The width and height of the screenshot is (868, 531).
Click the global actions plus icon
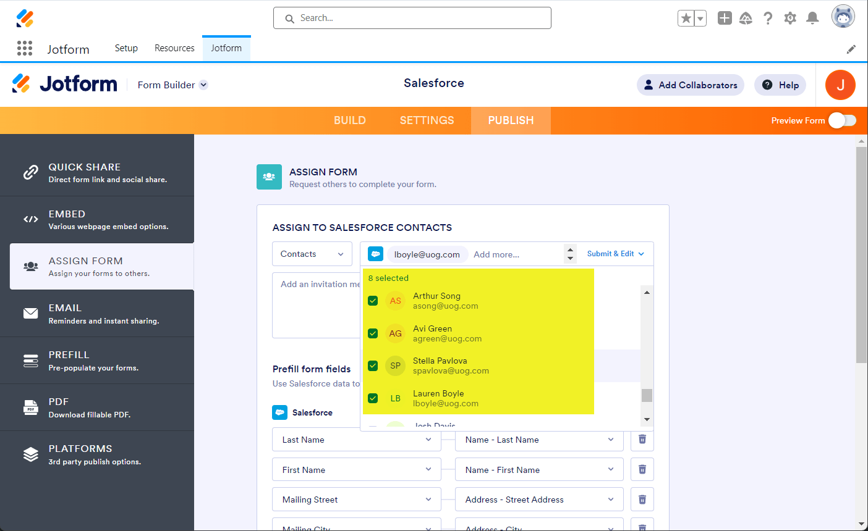(x=725, y=18)
